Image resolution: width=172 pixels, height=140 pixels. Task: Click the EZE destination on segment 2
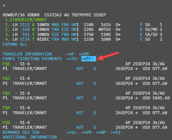click(x=65, y=30)
